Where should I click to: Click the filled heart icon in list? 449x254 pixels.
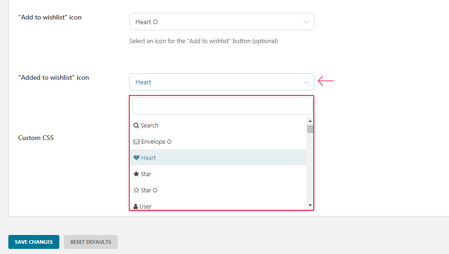coord(136,158)
